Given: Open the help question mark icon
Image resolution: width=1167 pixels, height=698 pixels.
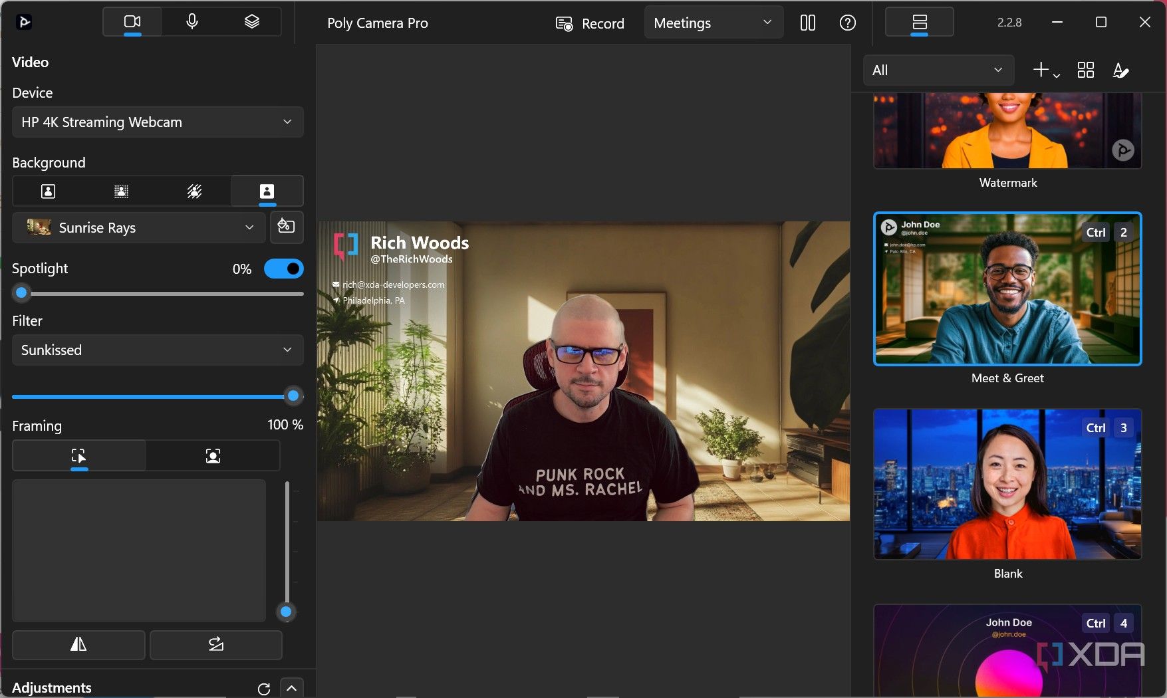Looking at the screenshot, I should point(847,23).
